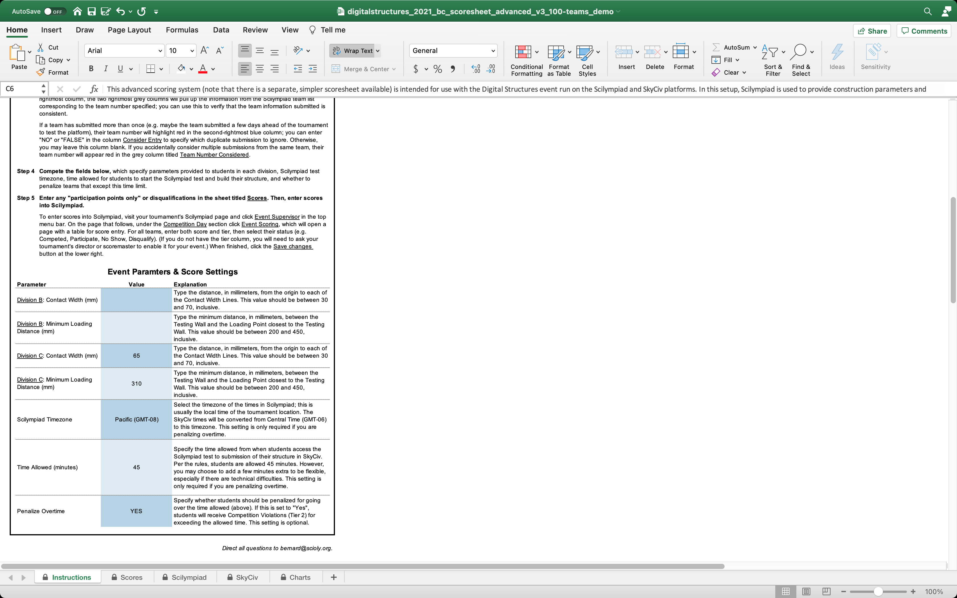Open the Formulas ribbon tab
Screen dimensions: 957x598
pos(182,30)
